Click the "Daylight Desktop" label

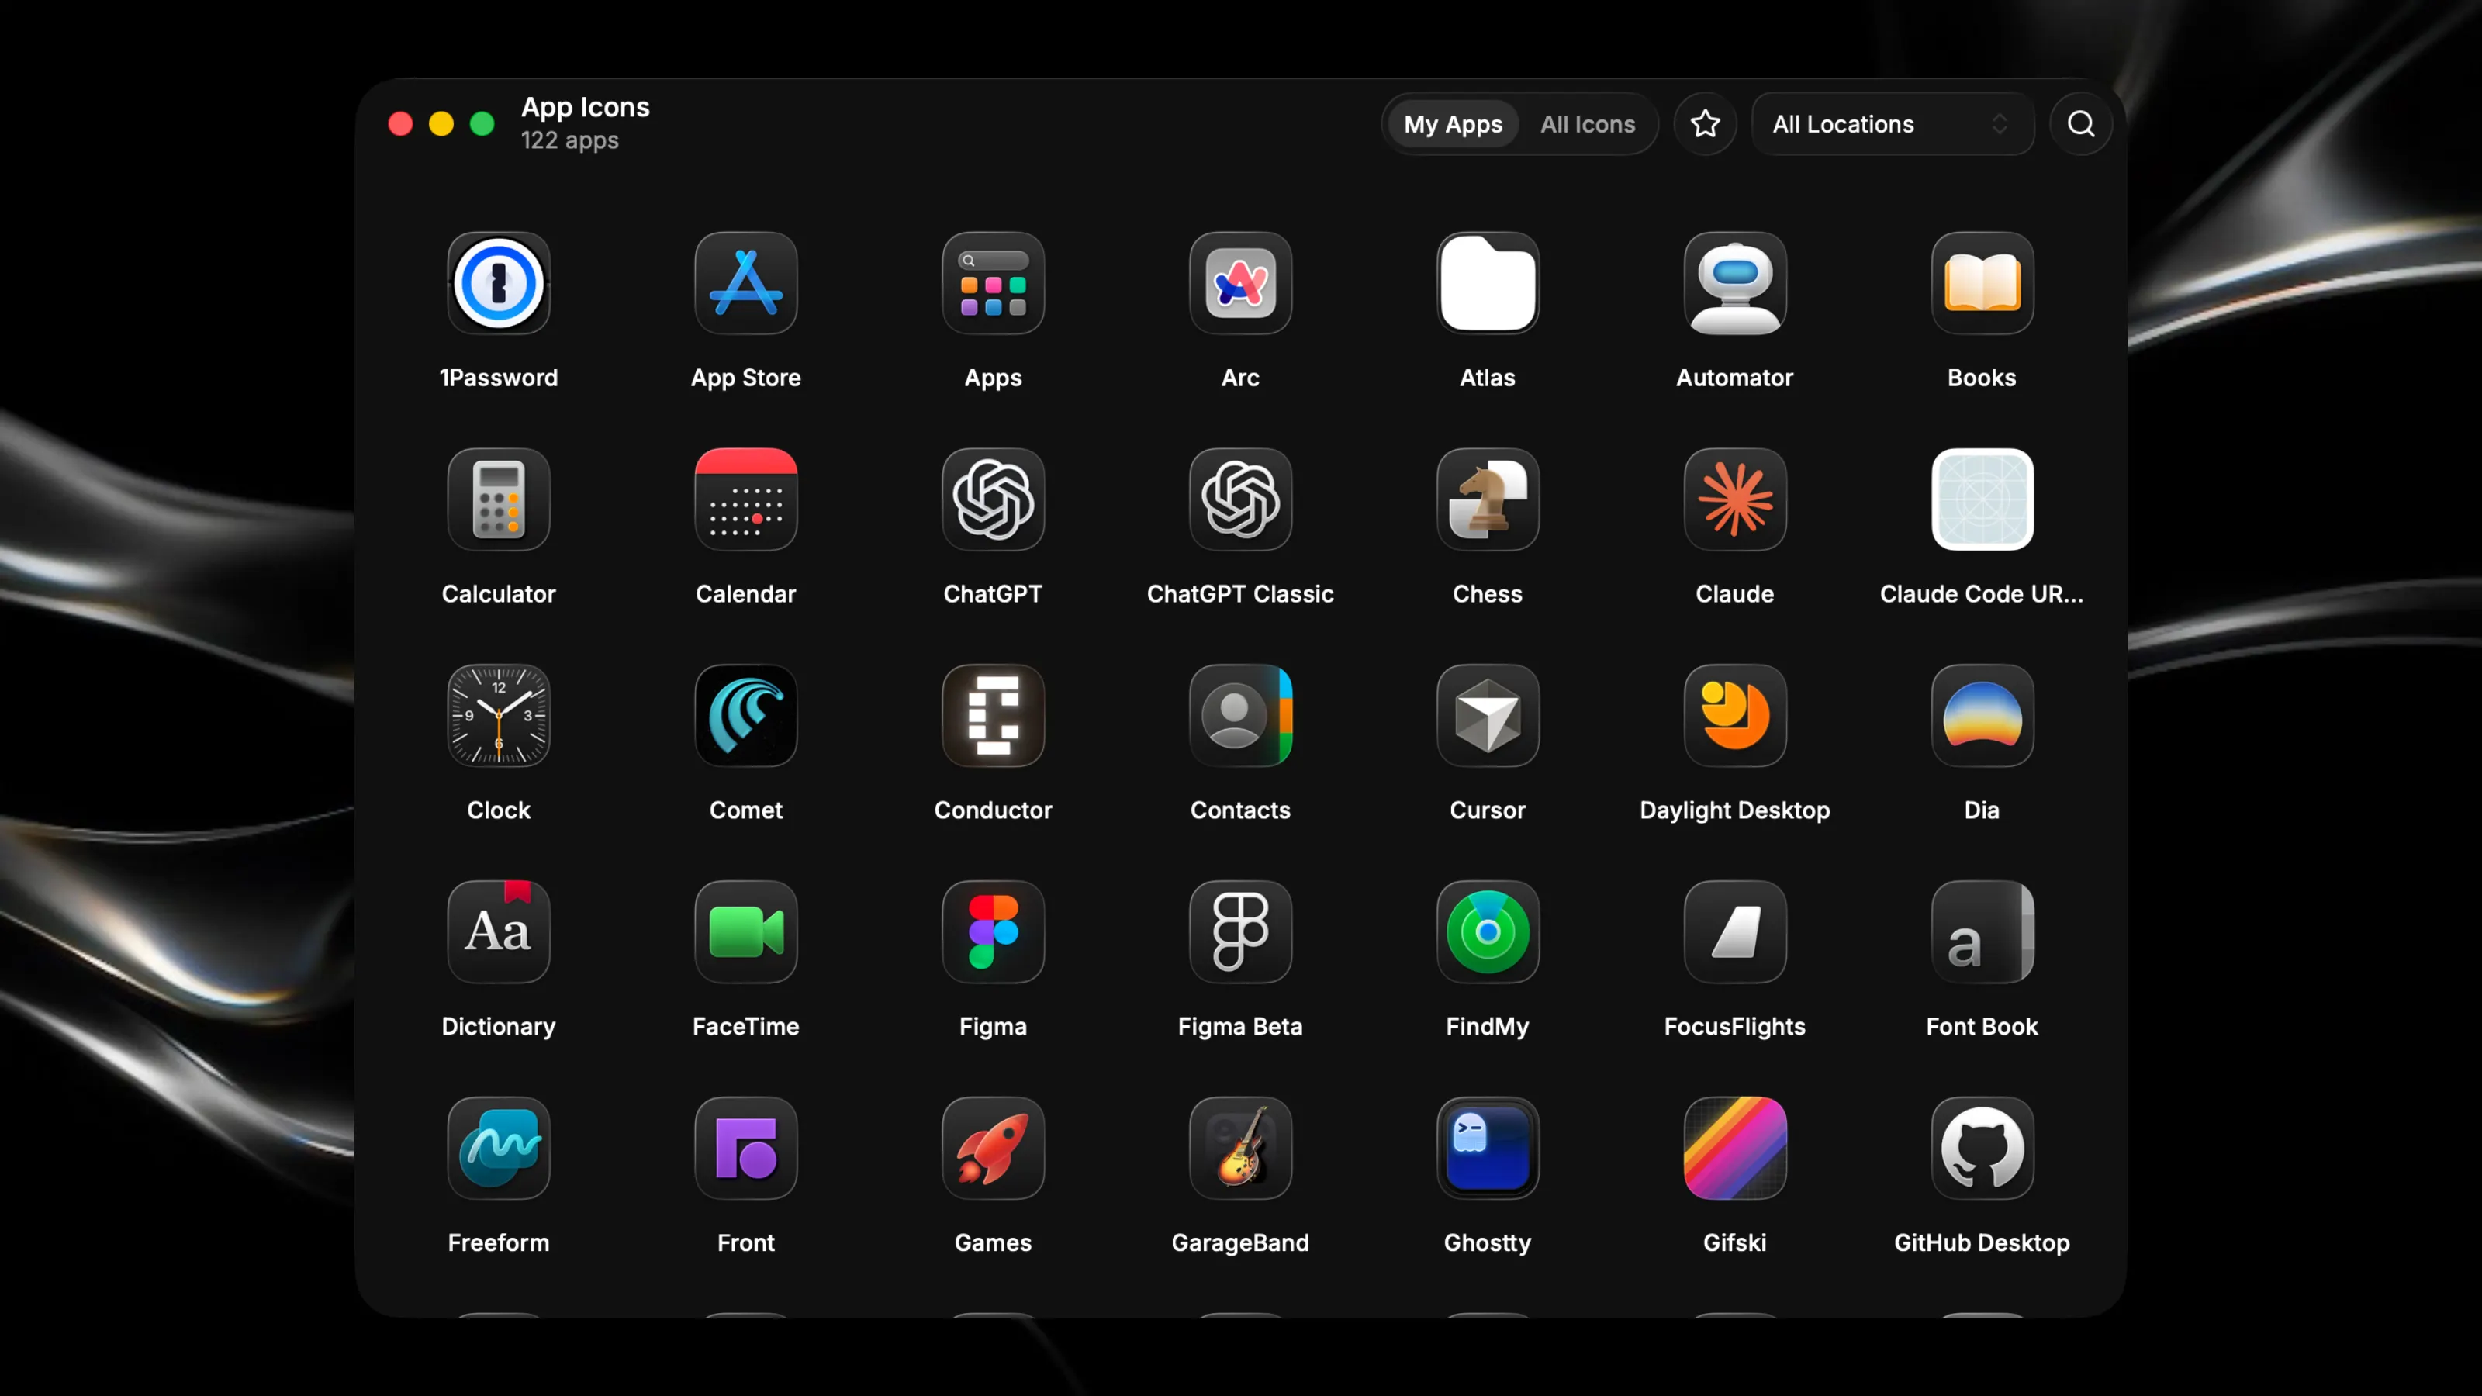1735,810
